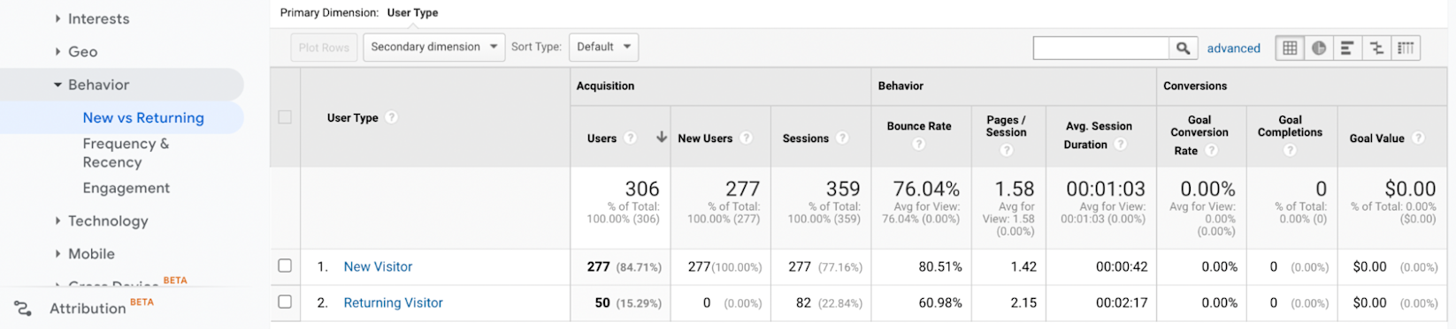The image size is (1456, 329).
Task: Open the Returning Visitor link
Action: coord(393,303)
